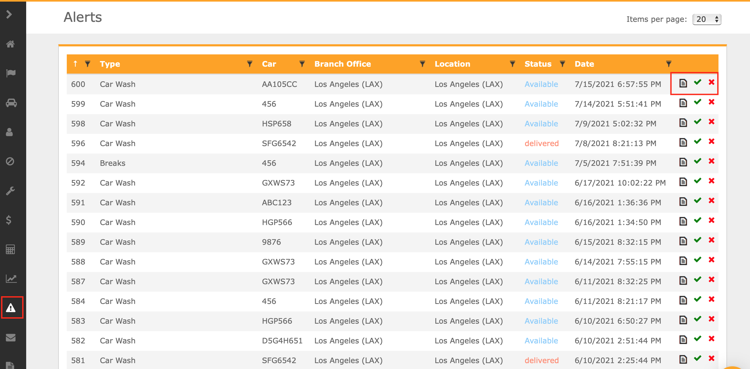750x369 pixels.
Task: Approve alert 590 with green checkmark
Action: (x=697, y=220)
